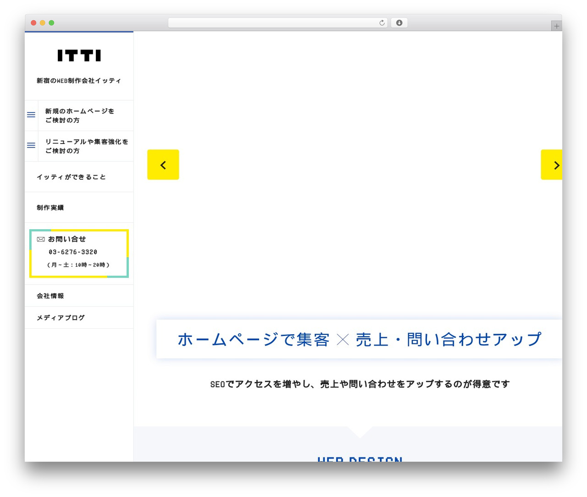
Task: Click tagline 新宿のWEB制作会社イッティ
Action: (x=79, y=81)
